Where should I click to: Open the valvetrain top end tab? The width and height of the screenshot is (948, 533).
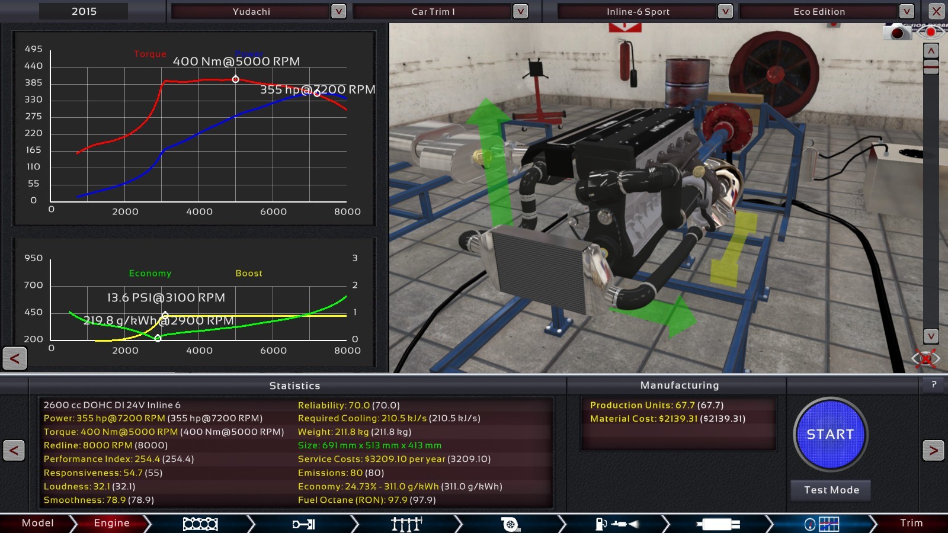406,524
